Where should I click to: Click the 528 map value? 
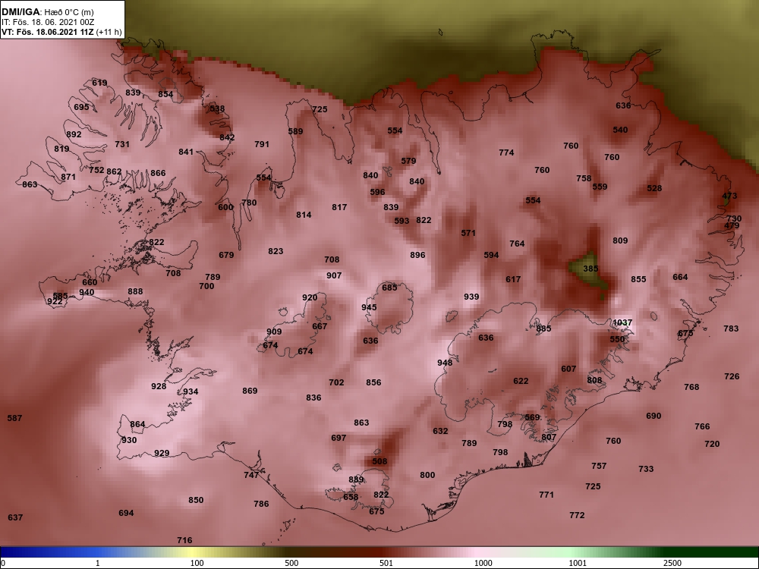pyautogui.click(x=654, y=188)
